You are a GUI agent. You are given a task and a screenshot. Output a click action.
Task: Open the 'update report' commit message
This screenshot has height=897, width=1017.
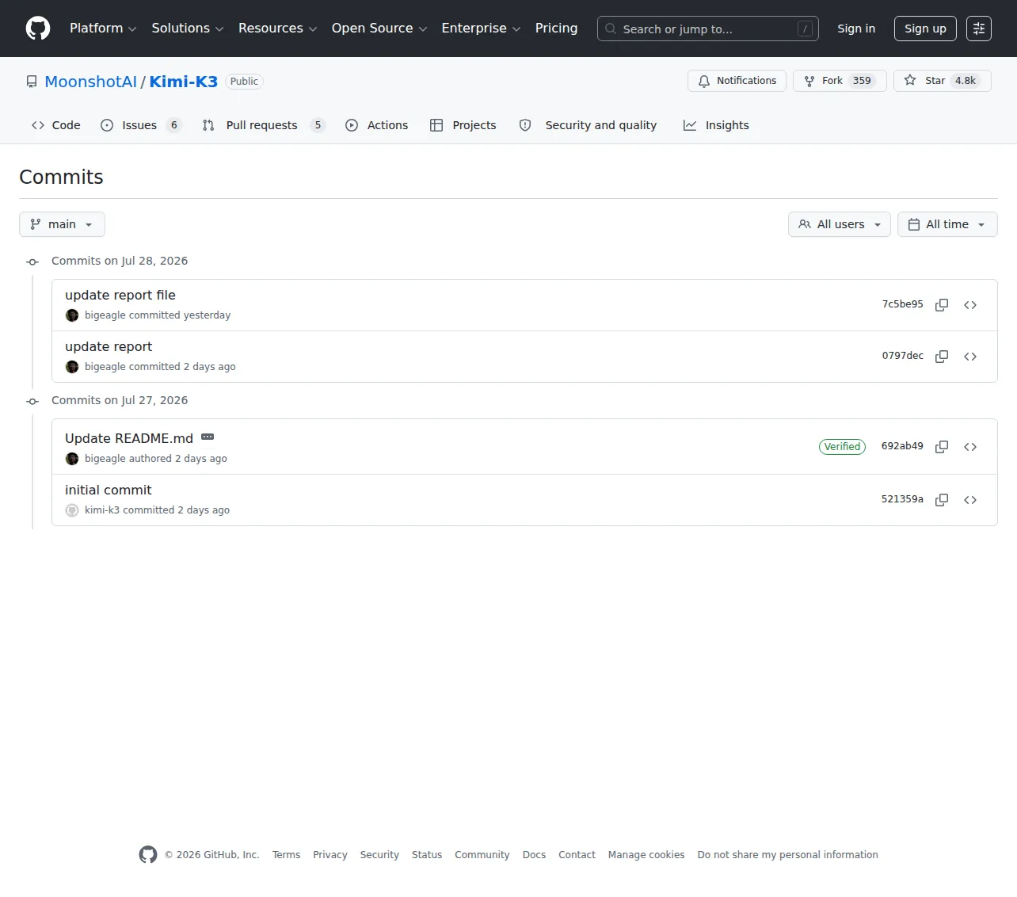[x=109, y=346]
